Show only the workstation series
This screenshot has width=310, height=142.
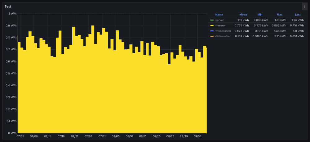pyautogui.click(x=223, y=31)
